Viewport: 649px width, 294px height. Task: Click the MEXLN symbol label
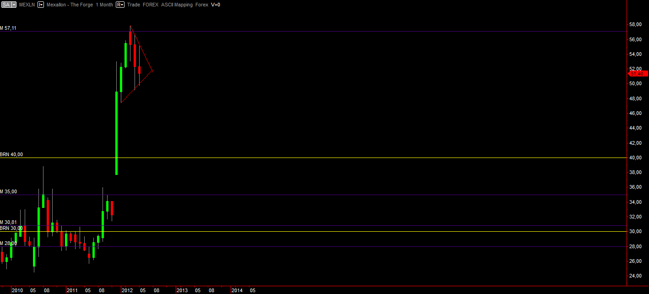(x=27, y=5)
